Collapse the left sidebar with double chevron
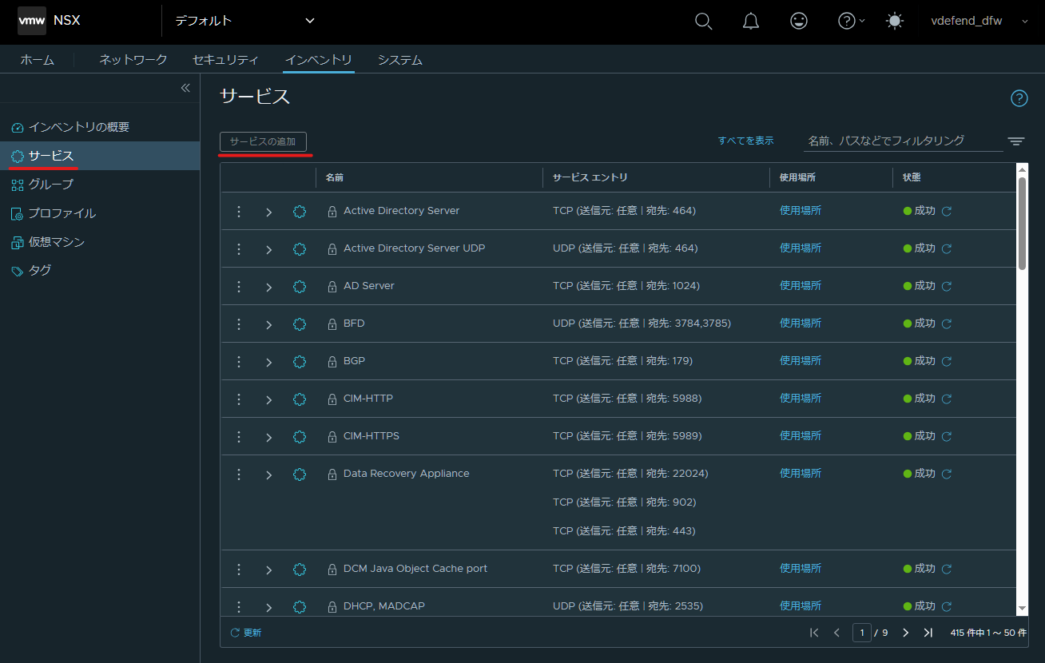This screenshot has width=1045, height=663. pyautogui.click(x=185, y=88)
